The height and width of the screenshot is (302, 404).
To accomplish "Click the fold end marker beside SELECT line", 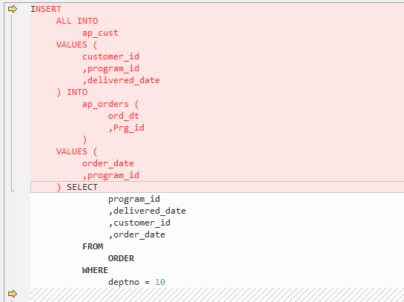I will point(13,190).
